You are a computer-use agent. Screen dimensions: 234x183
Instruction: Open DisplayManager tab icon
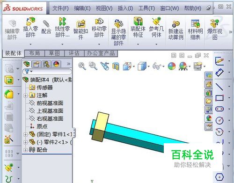56,64
